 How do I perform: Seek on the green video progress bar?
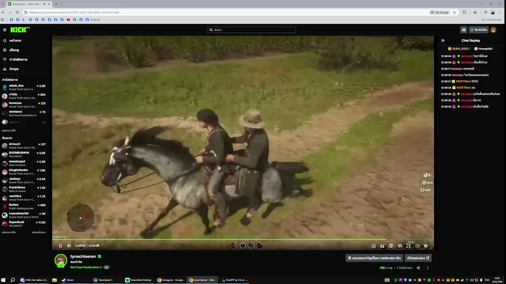point(243,239)
